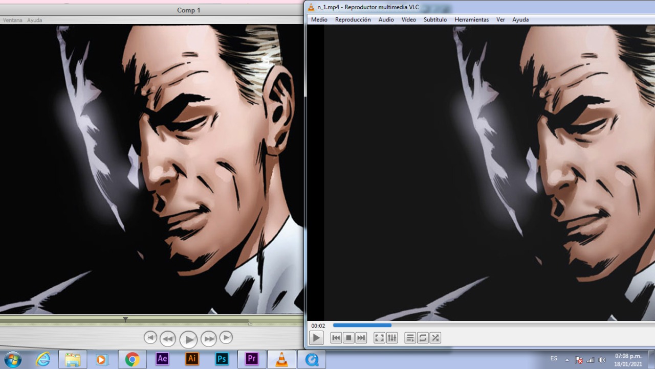Click the Comp 1 timeline scrubber bar

pyautogui.click(x=151, y=321)
